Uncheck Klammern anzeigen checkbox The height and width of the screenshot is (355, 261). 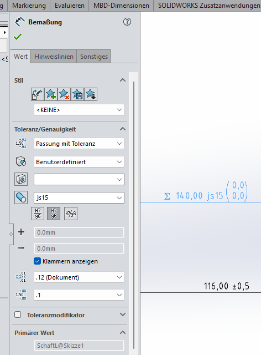pos(37,261)
